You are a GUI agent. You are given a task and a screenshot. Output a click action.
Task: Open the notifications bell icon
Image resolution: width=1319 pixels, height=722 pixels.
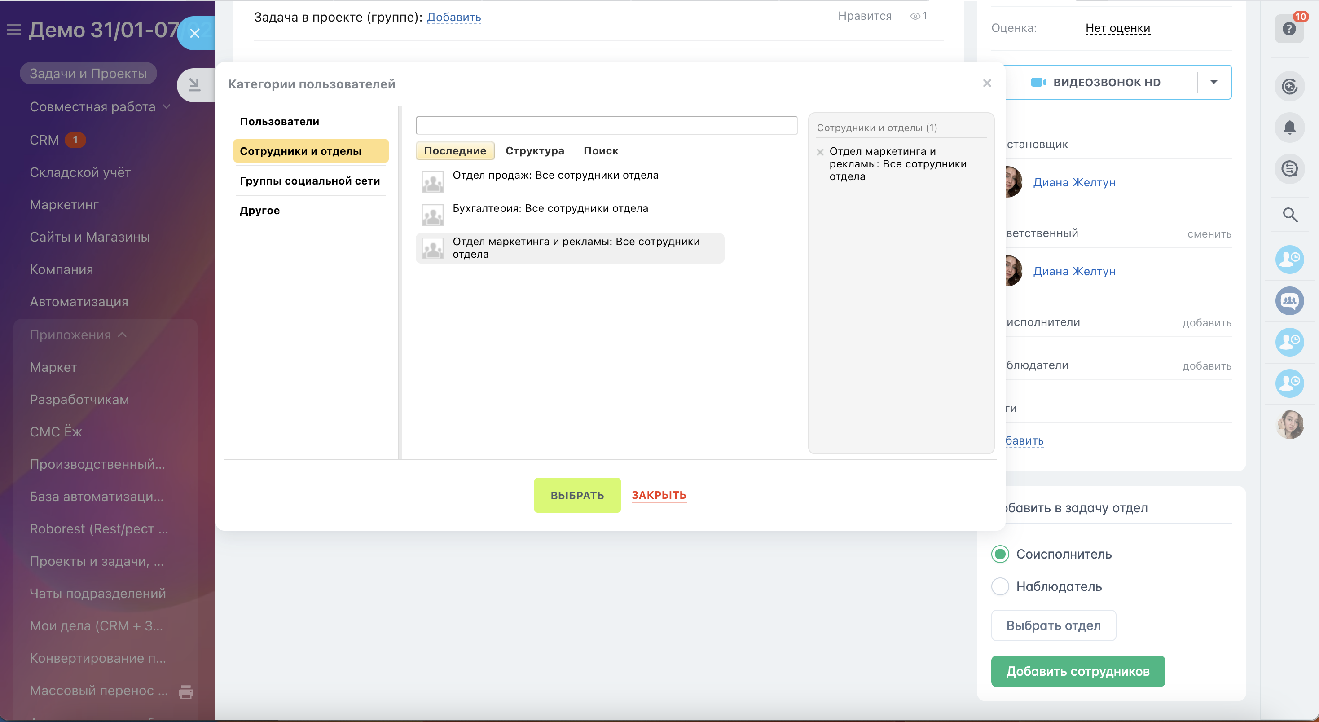coord(1289,127)
